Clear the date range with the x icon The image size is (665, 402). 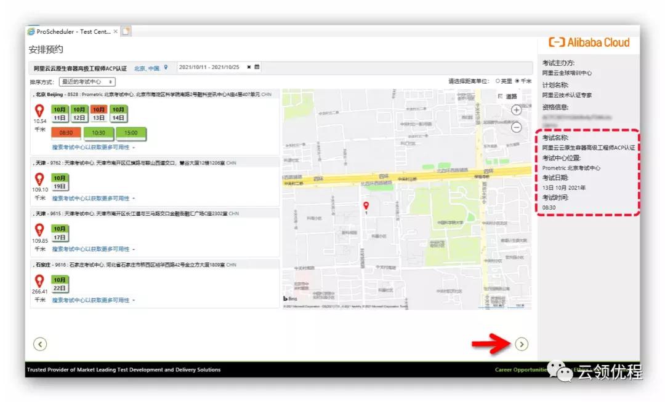tap(249, 67)
